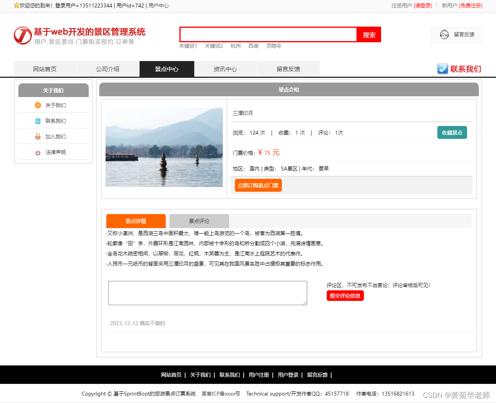Click the red 搜索 button
The image size is (496, 403).
369,35
